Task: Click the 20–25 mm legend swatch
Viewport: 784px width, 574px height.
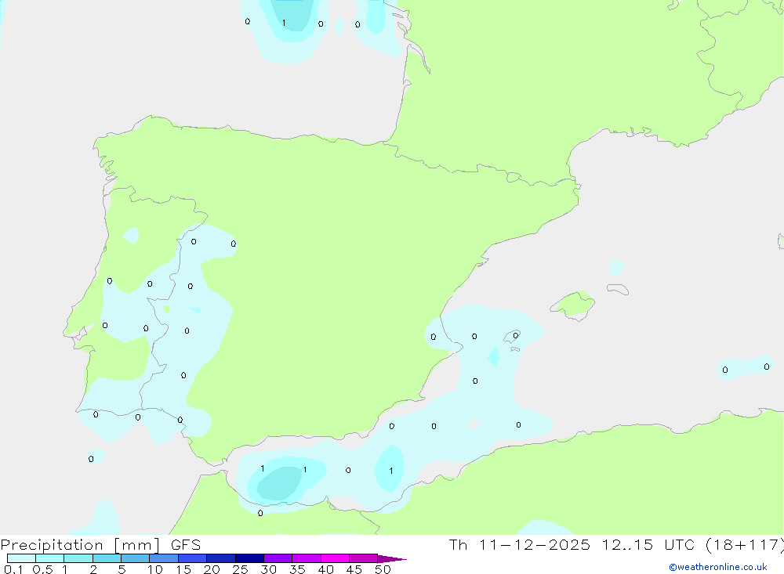Action: pyautogui.click(x=221, y=558)
